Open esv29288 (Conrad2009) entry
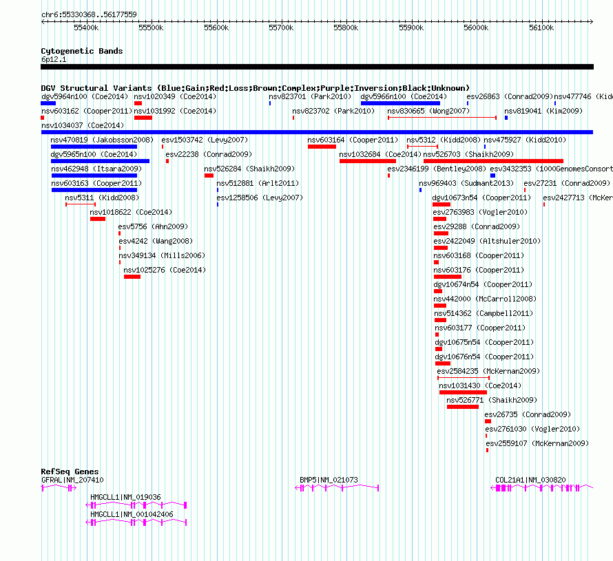Viewport: 613px width, 561px height. point(477,226)
